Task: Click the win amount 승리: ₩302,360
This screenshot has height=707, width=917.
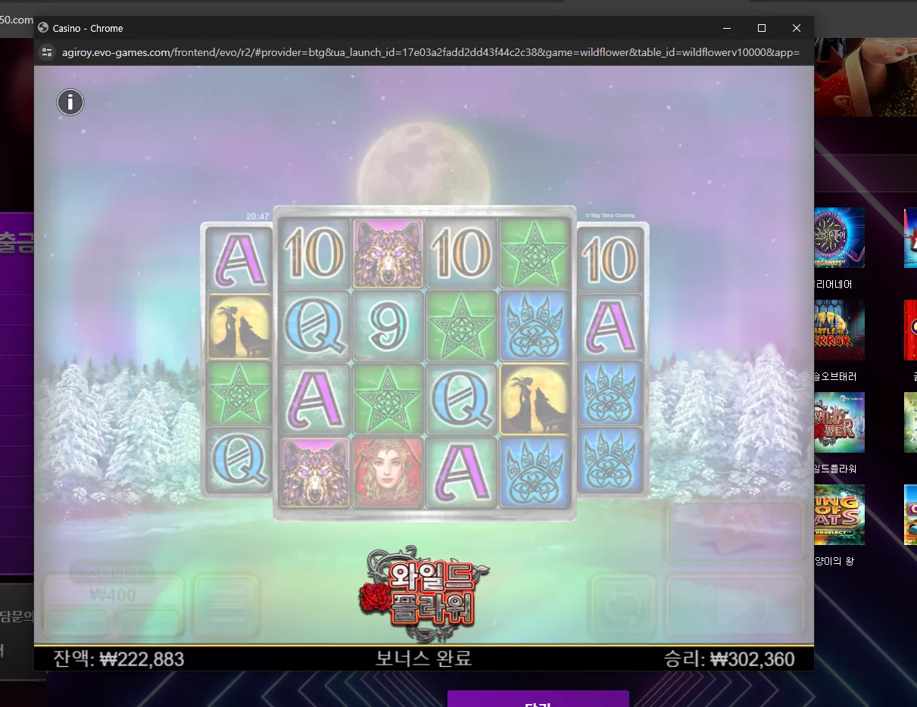Action: pos(729,659)
